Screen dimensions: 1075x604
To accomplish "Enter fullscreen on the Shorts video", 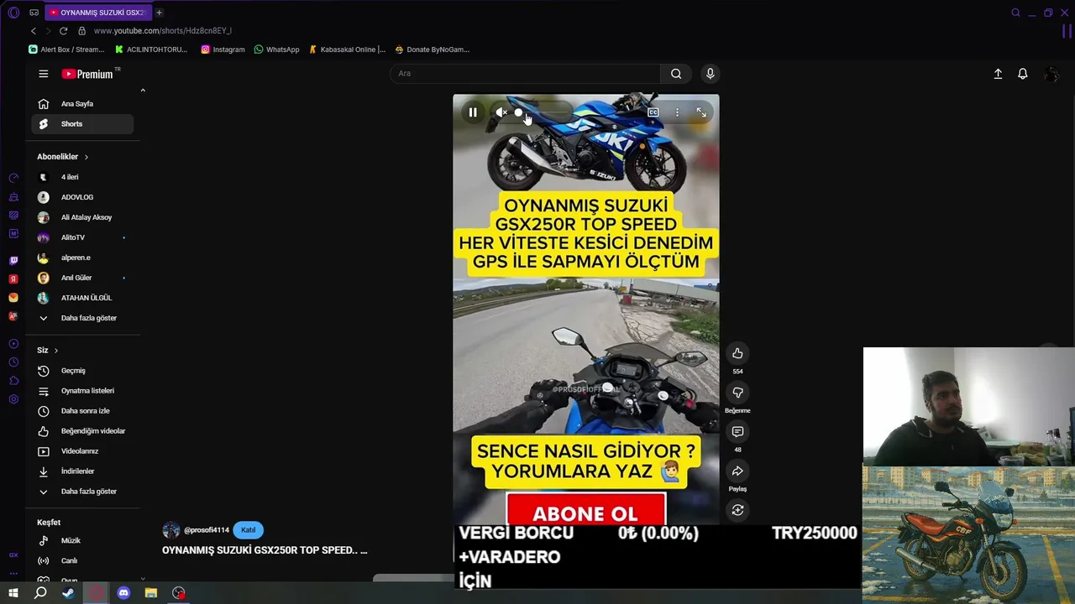I will pyautogui.click(x=701, y=112).
